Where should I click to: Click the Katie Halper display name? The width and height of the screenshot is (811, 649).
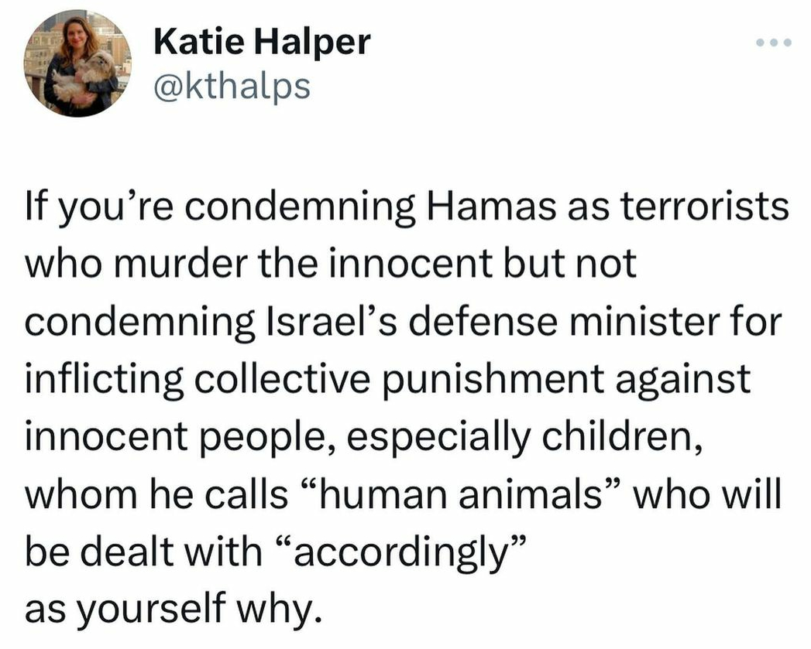[x=263, y=41]
